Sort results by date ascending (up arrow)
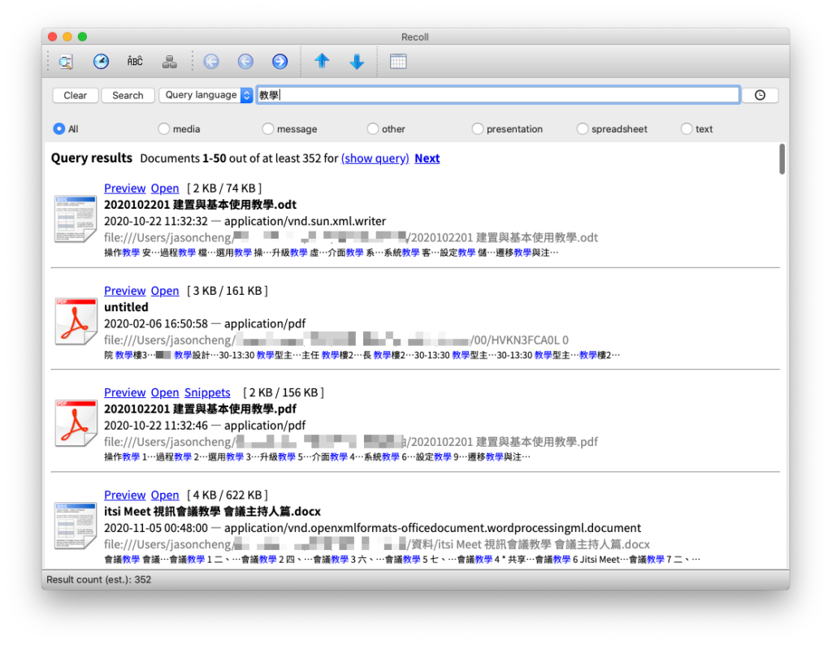This screenshot has height=645, width=832. tap(322, 61)
